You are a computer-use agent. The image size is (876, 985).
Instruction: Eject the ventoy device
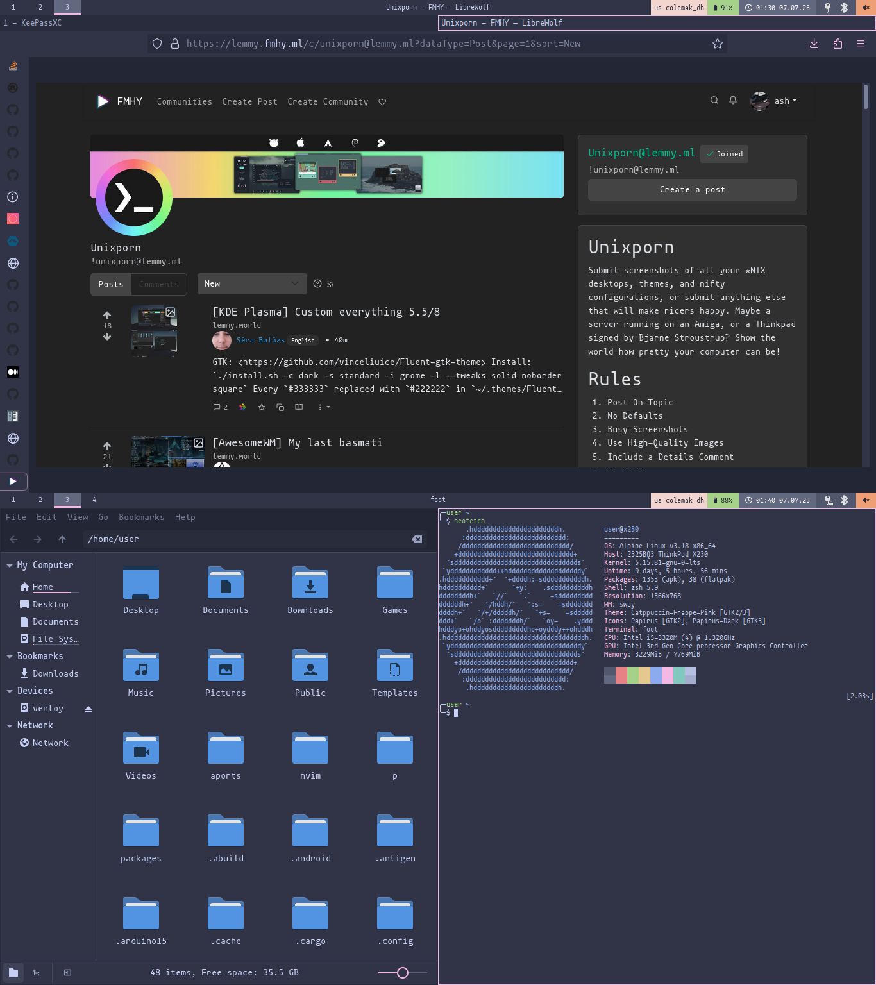pyautogui.click(x=88, y=709)
